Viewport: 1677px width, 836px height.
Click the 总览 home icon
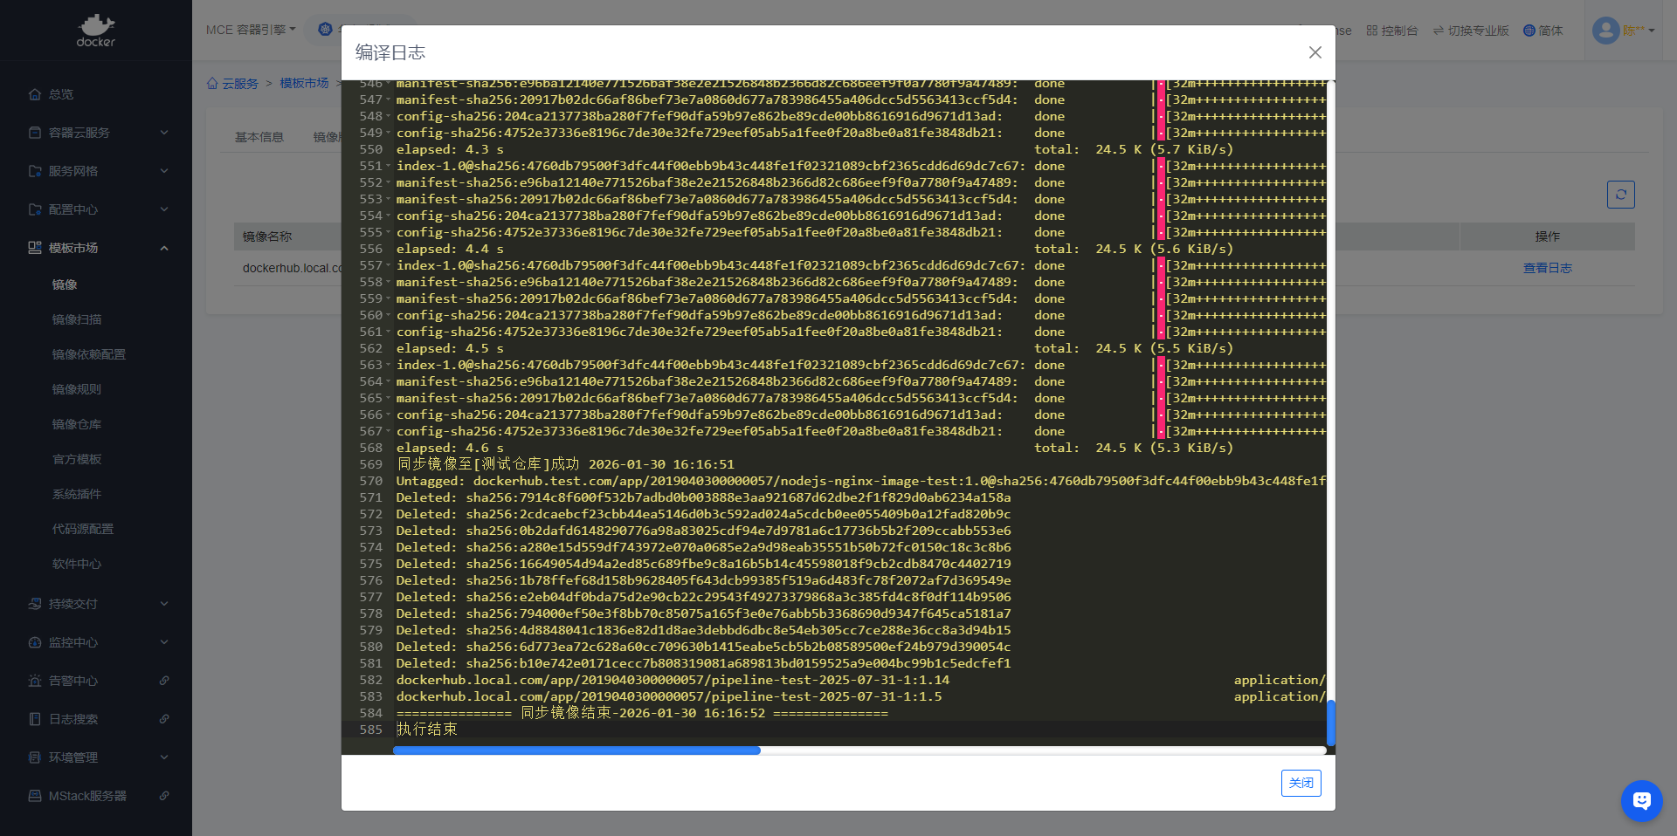tap(35, 94)
